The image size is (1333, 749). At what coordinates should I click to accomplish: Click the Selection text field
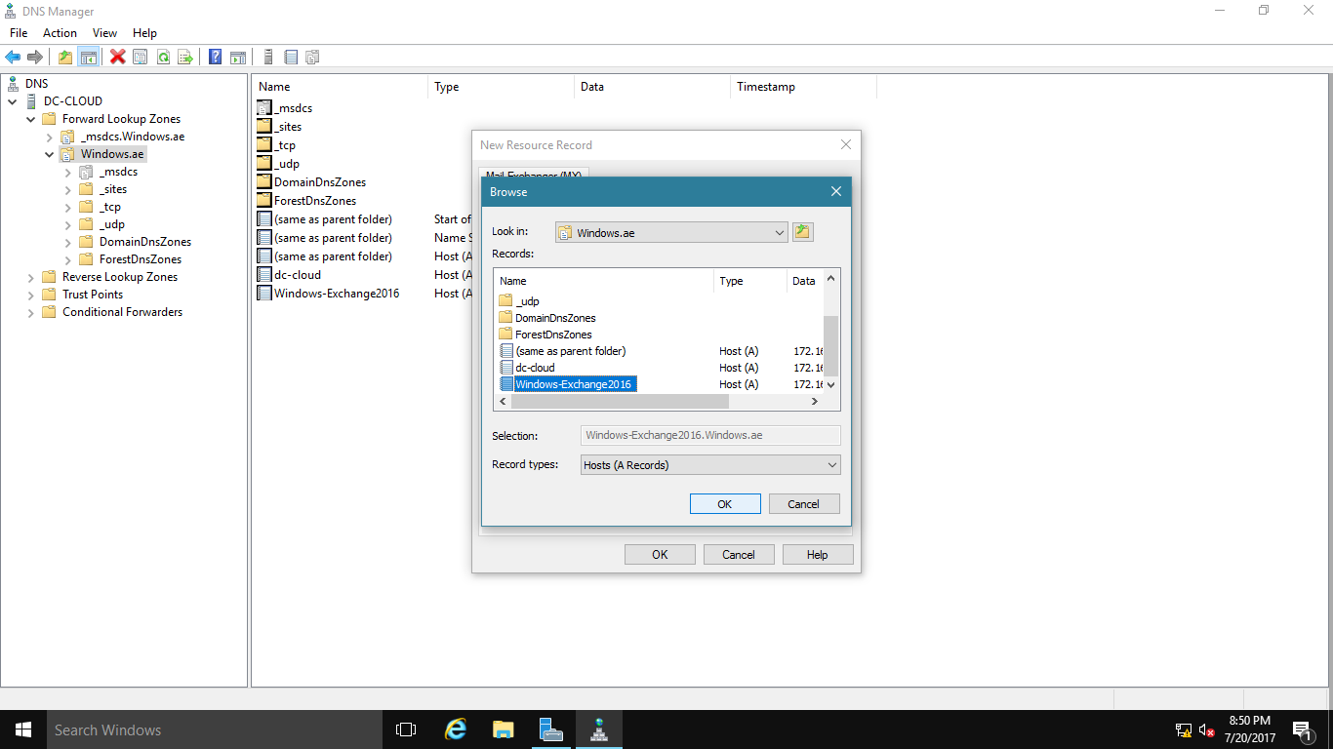(x=710, y=435)
